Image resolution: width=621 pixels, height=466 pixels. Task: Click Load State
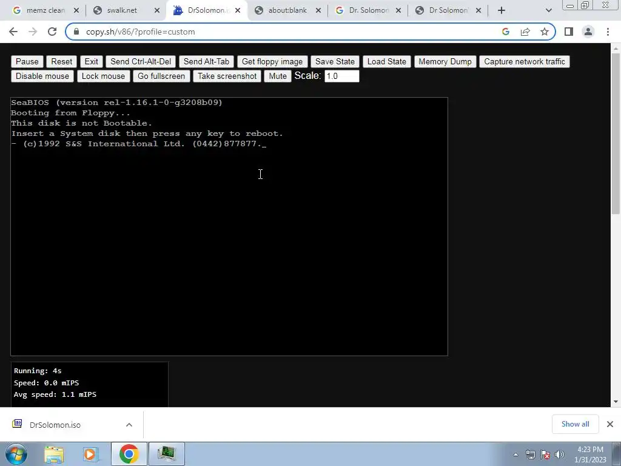click(x=386, y=61)
